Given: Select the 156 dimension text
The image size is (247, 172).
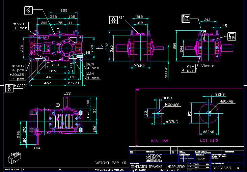Looking at the screenshot, I should [95, 129].
